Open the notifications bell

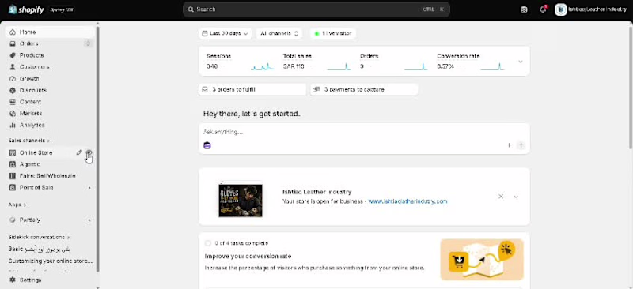(543, 9)
